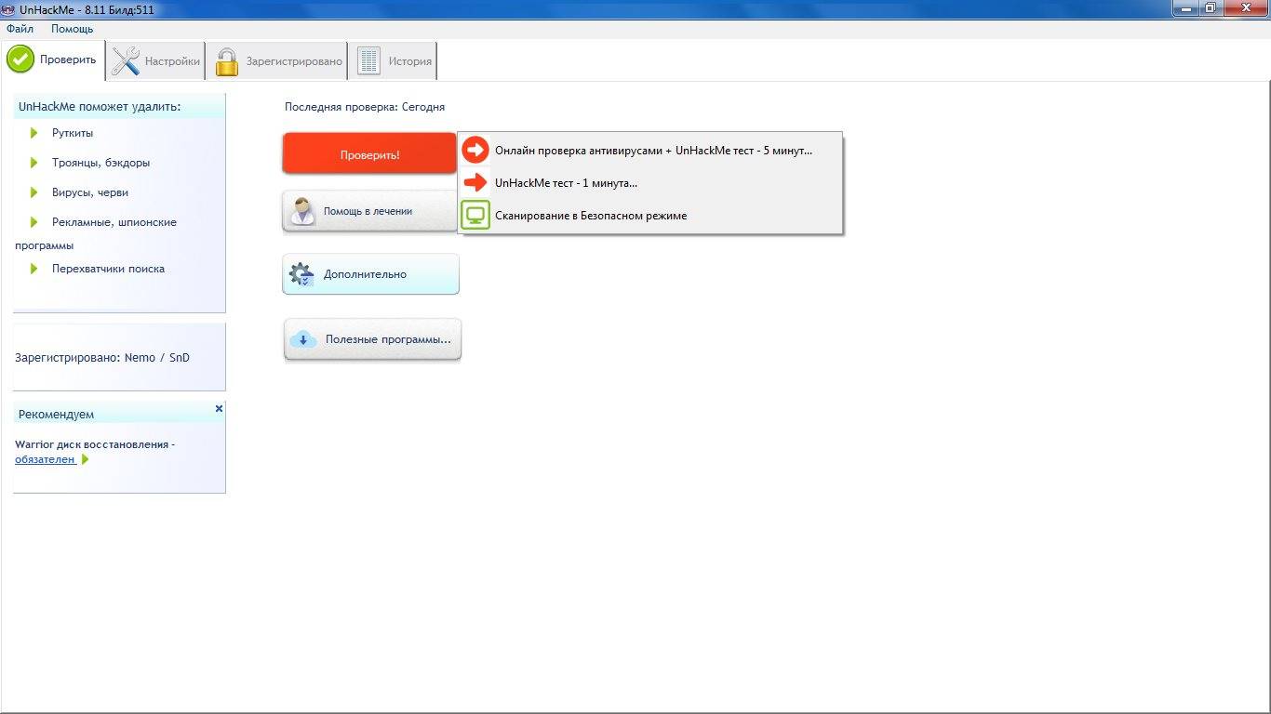Choose Онлайн проверка антивирусами 5 минут option

coord(650,150)
